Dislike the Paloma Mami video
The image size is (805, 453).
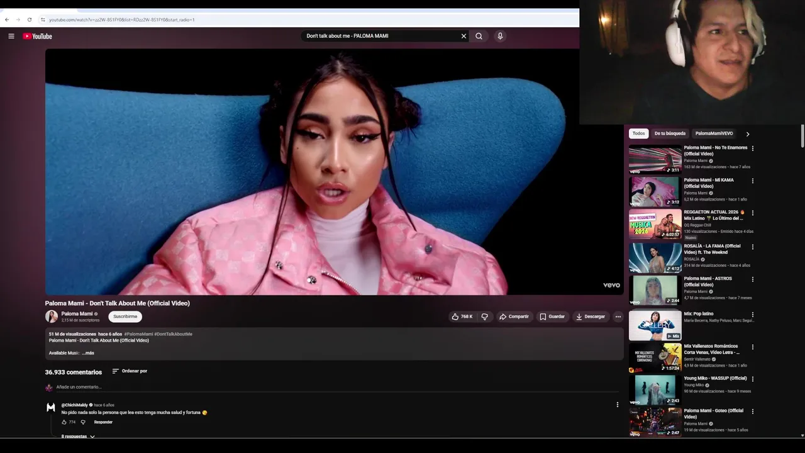coord(485,316)
